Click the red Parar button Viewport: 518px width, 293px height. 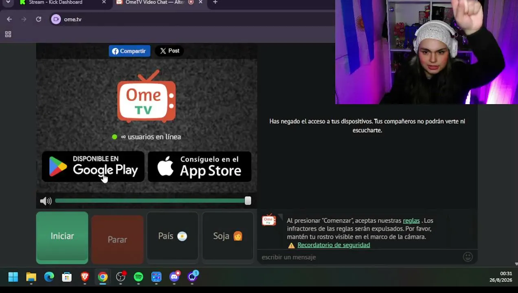[x=117, y=239]
